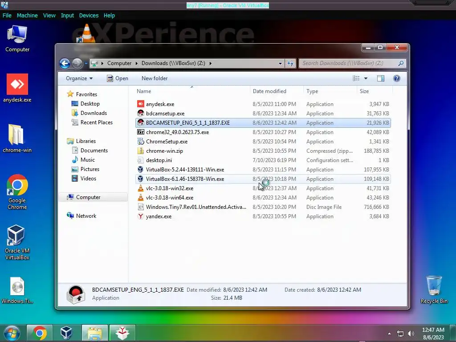Screen dimensions: 456x342
Task: Select the VLC cone shortcut on the desktop
Action: (86, 33)
